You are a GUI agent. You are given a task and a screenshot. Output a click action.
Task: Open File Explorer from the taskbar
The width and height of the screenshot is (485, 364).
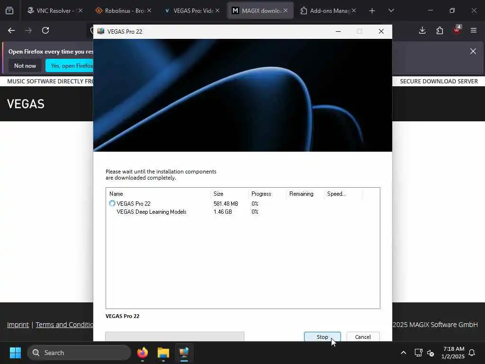163,353
